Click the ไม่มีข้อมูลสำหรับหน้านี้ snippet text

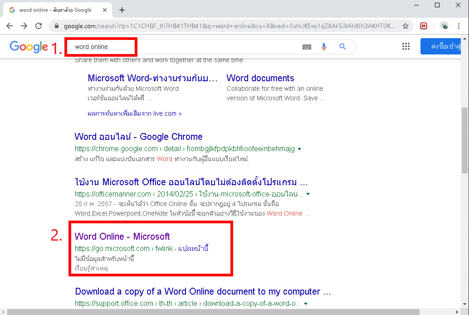pyautogui.click(x=104, y=258)
